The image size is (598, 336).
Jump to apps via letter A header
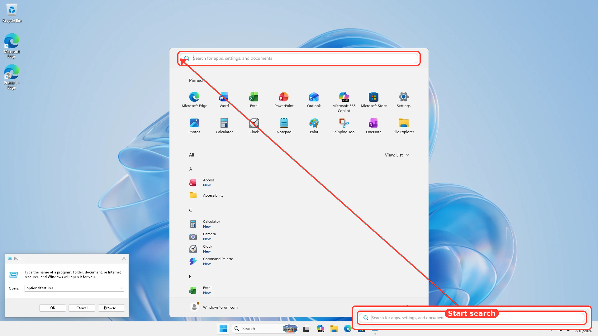(191, 169)
